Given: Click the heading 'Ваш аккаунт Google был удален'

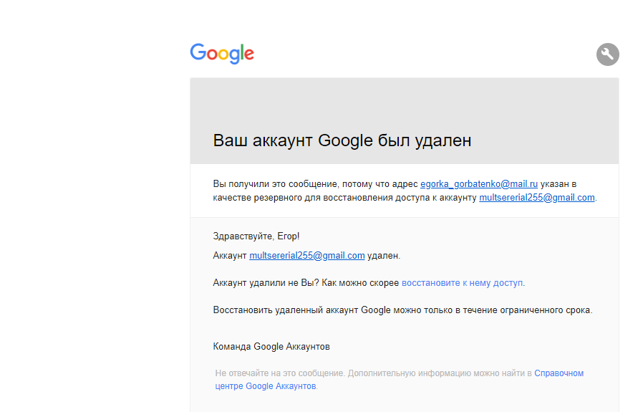Looking at the screenshot, I should (x=342, y=140).
